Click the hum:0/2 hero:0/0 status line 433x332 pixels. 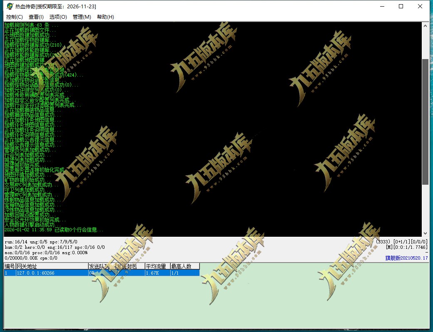pos(55,247)
